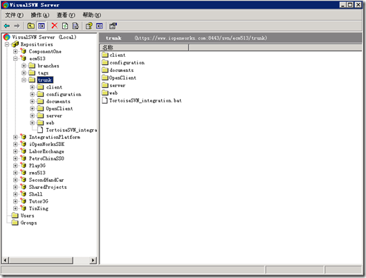366x278 pixels.
Task: Open the Groups node
Action: coord(28,223)
